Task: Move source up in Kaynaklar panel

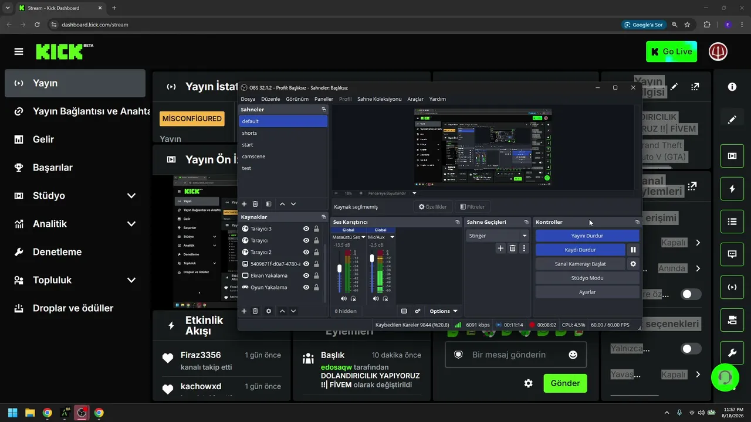Action: coord(282,311)
